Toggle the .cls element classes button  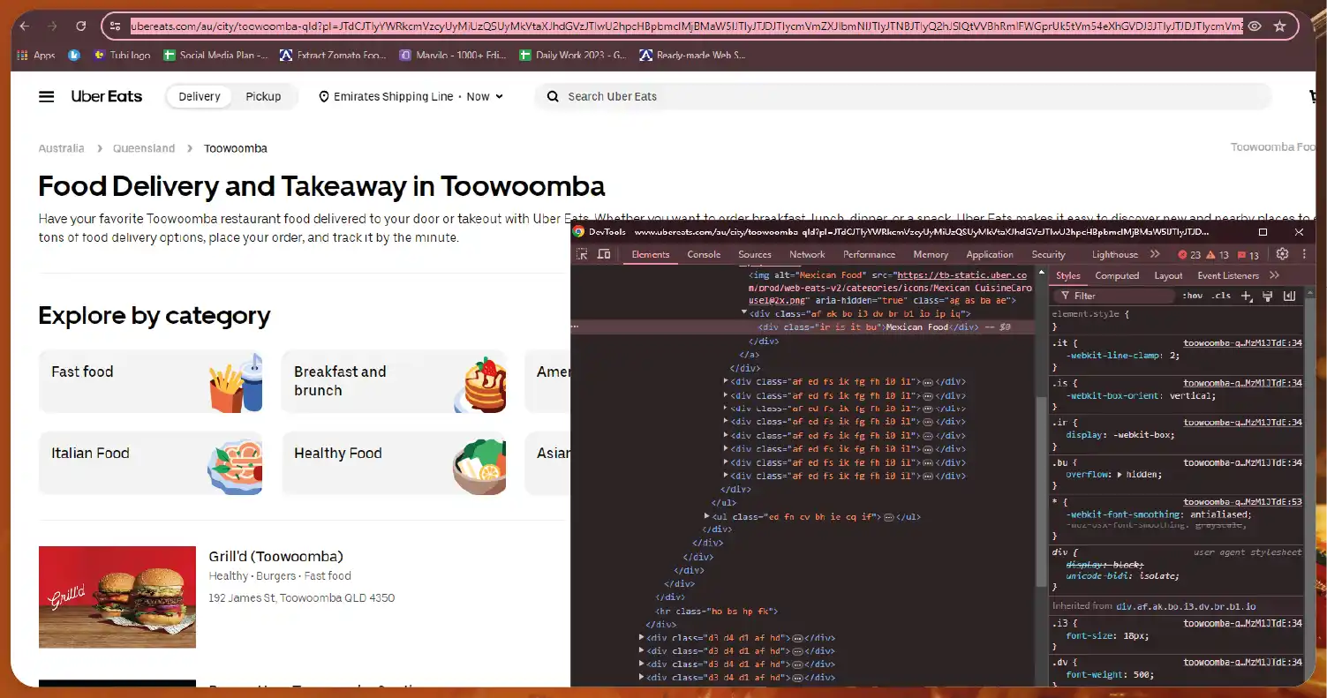coord(1221,296)
